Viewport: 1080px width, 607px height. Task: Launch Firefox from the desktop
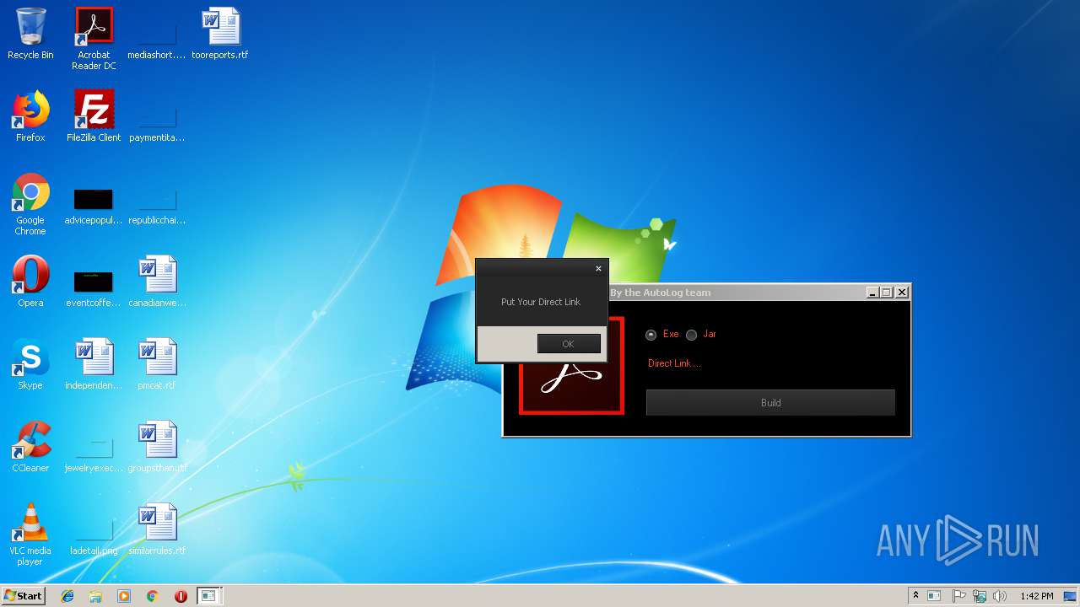(30, 116)
